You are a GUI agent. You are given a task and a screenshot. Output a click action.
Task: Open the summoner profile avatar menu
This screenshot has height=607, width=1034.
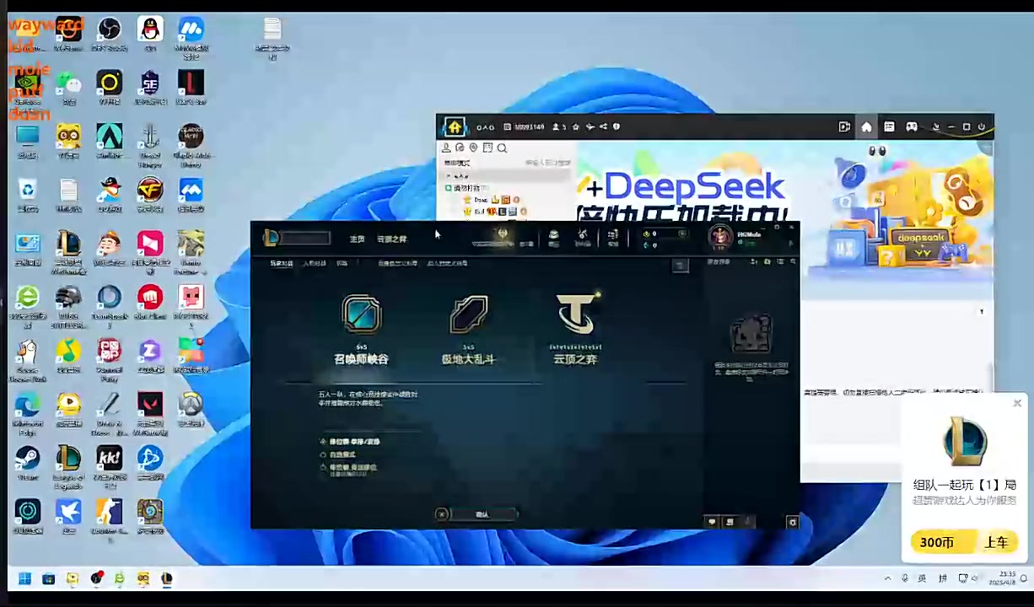tap(720, 237)
